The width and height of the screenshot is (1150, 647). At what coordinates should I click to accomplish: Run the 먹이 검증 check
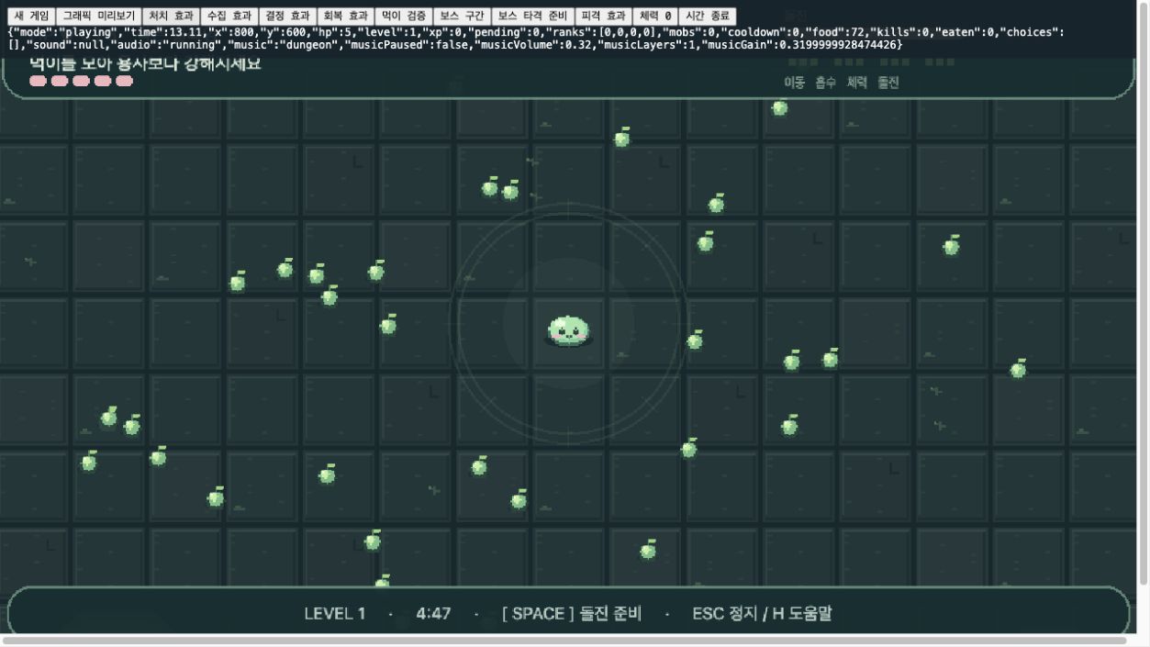click(403, 16)
